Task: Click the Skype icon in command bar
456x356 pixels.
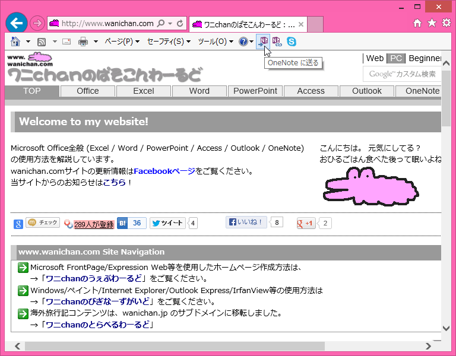Action: 292,42
